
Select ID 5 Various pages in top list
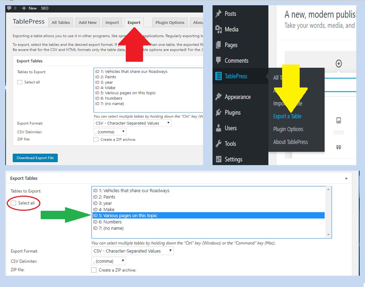coord(148,93)
